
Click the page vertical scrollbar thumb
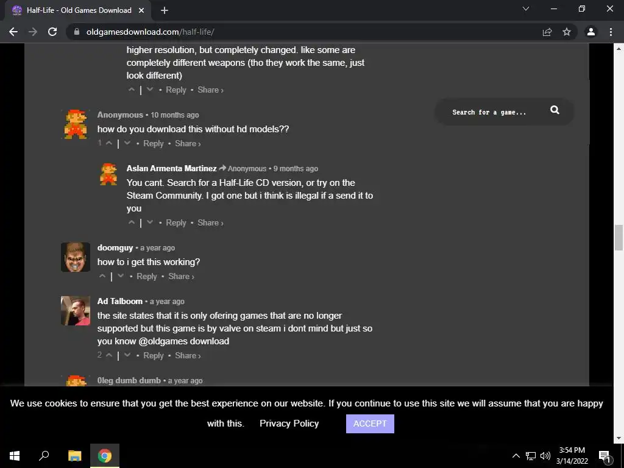click(619, 238)
